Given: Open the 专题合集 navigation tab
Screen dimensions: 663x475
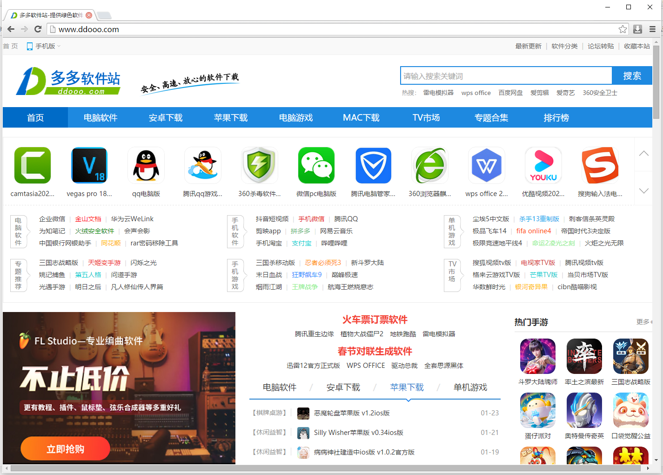Looking at the screenshot, I should pos(491,117).
